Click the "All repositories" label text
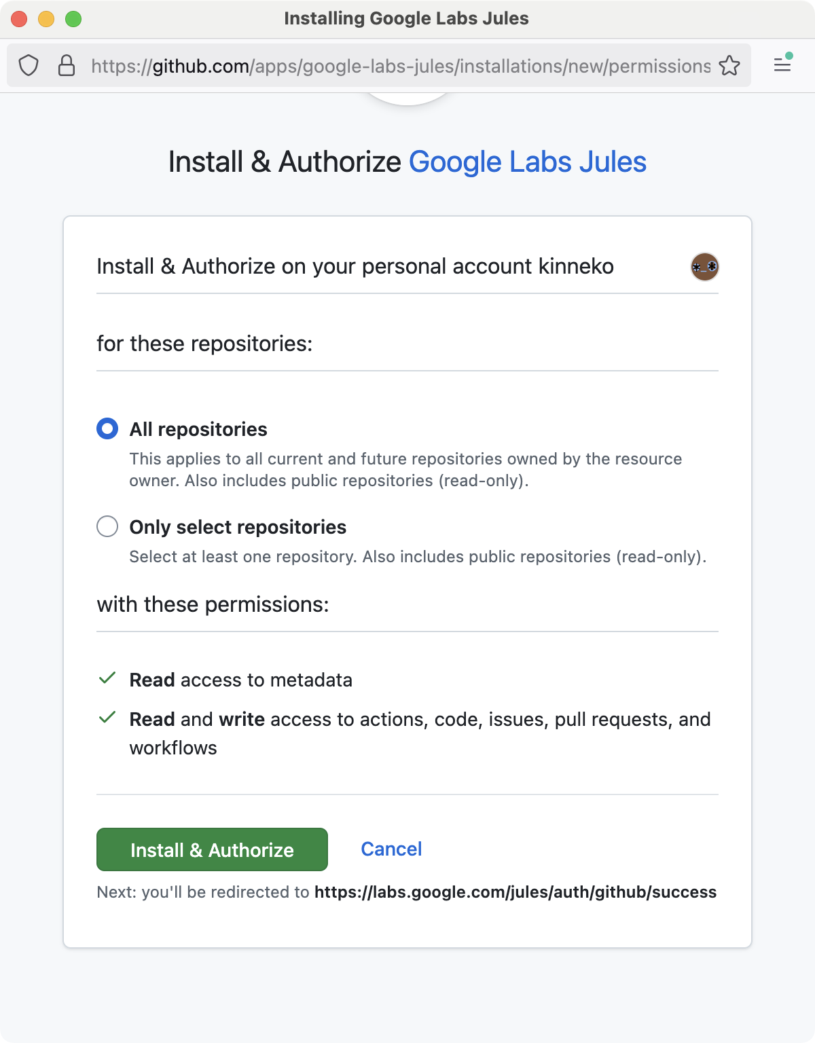 (198, 429)
